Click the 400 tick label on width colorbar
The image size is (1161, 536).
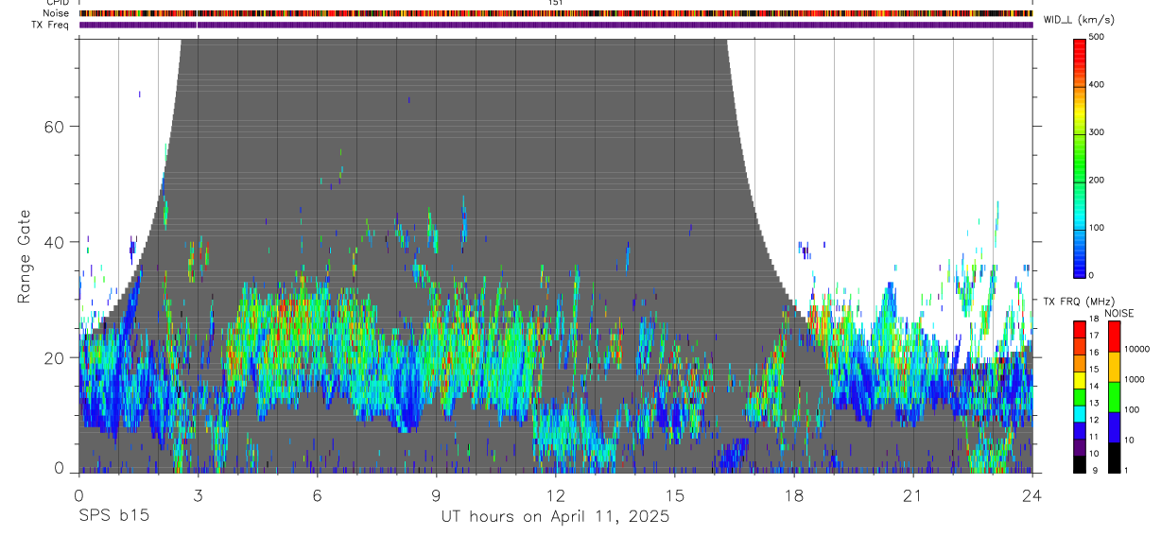click(x=1096, y=85)
